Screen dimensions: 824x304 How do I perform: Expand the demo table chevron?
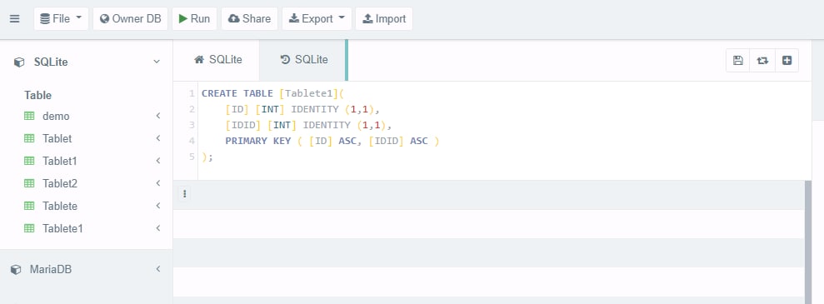pyautogui.click(x=157, y=116)
